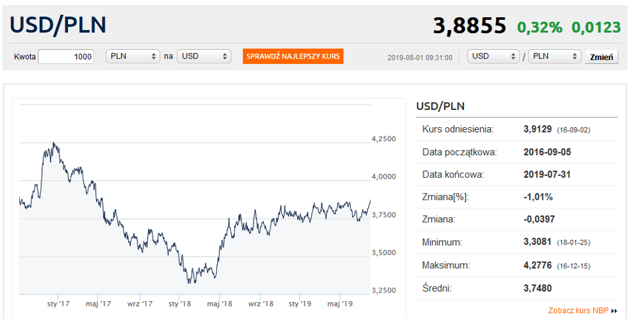Click the start date 2016-09-05
Viewport: 630px width, 319px height.
(547, 152)
